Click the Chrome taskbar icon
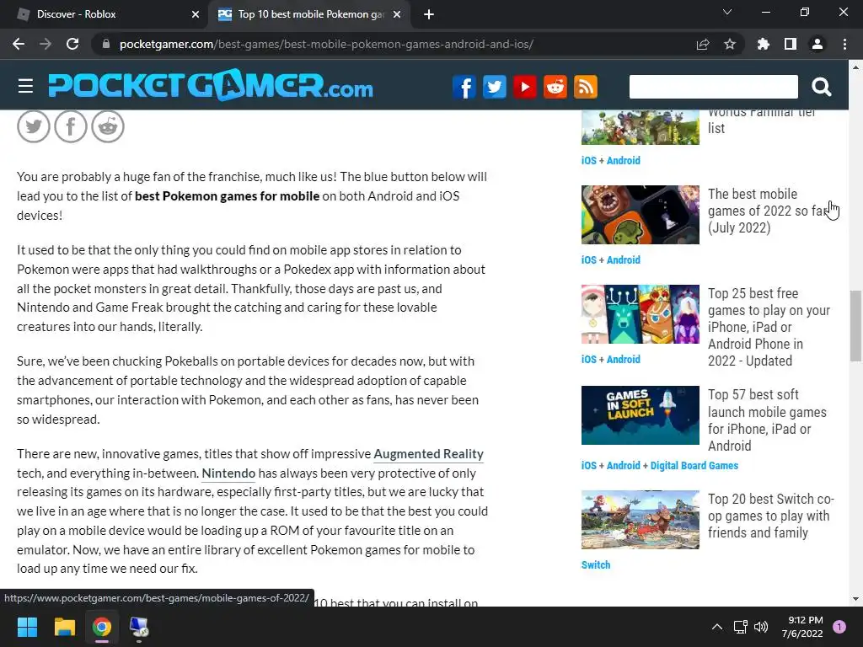The width and height of the screenshot is (863, 647). coord(102,627)
